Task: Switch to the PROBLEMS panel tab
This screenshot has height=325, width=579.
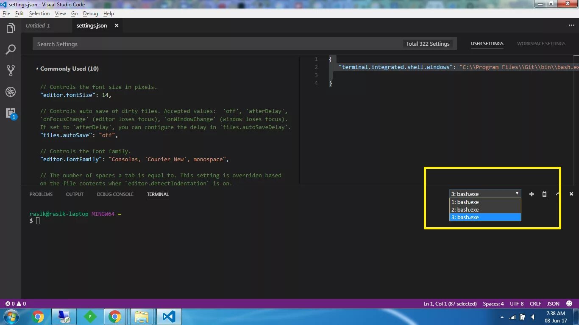Action: [41, 194]
